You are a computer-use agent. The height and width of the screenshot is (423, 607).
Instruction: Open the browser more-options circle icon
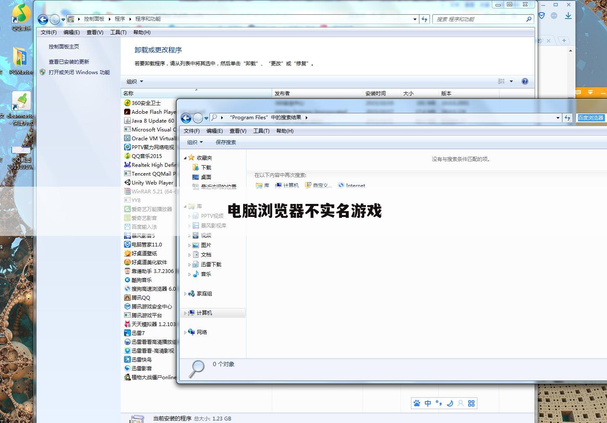[554, 16]
